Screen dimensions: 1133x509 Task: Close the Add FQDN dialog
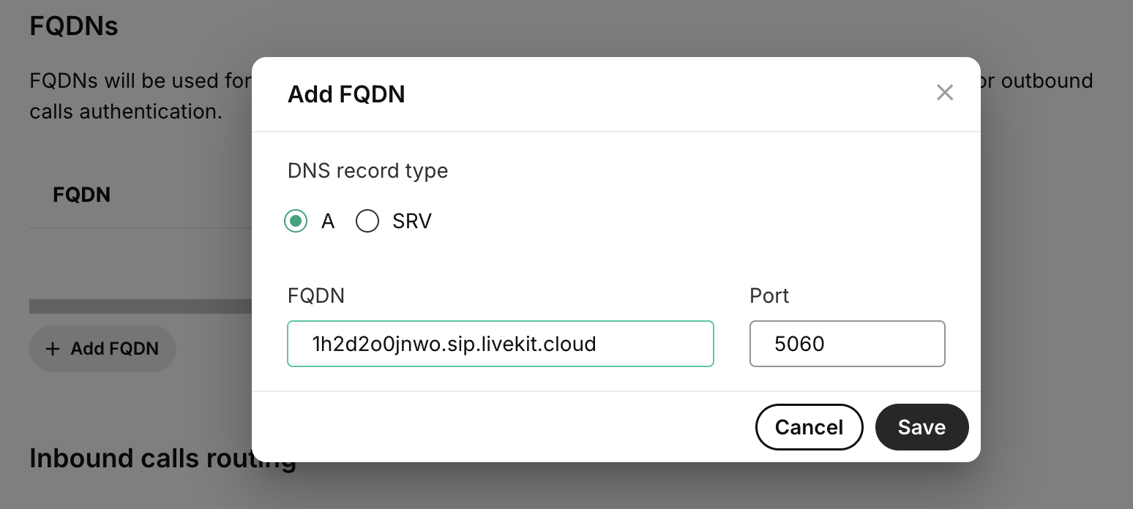tap(944, 93)
